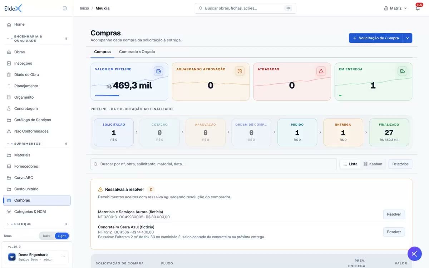Open Curva ABC in sidebar

coord(37,178)
